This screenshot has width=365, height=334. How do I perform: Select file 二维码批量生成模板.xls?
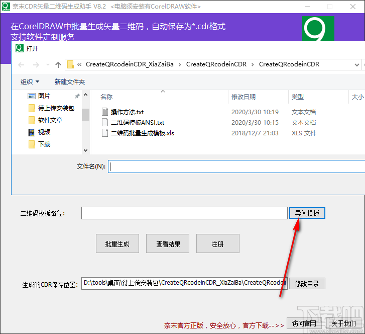pos(143,133)
